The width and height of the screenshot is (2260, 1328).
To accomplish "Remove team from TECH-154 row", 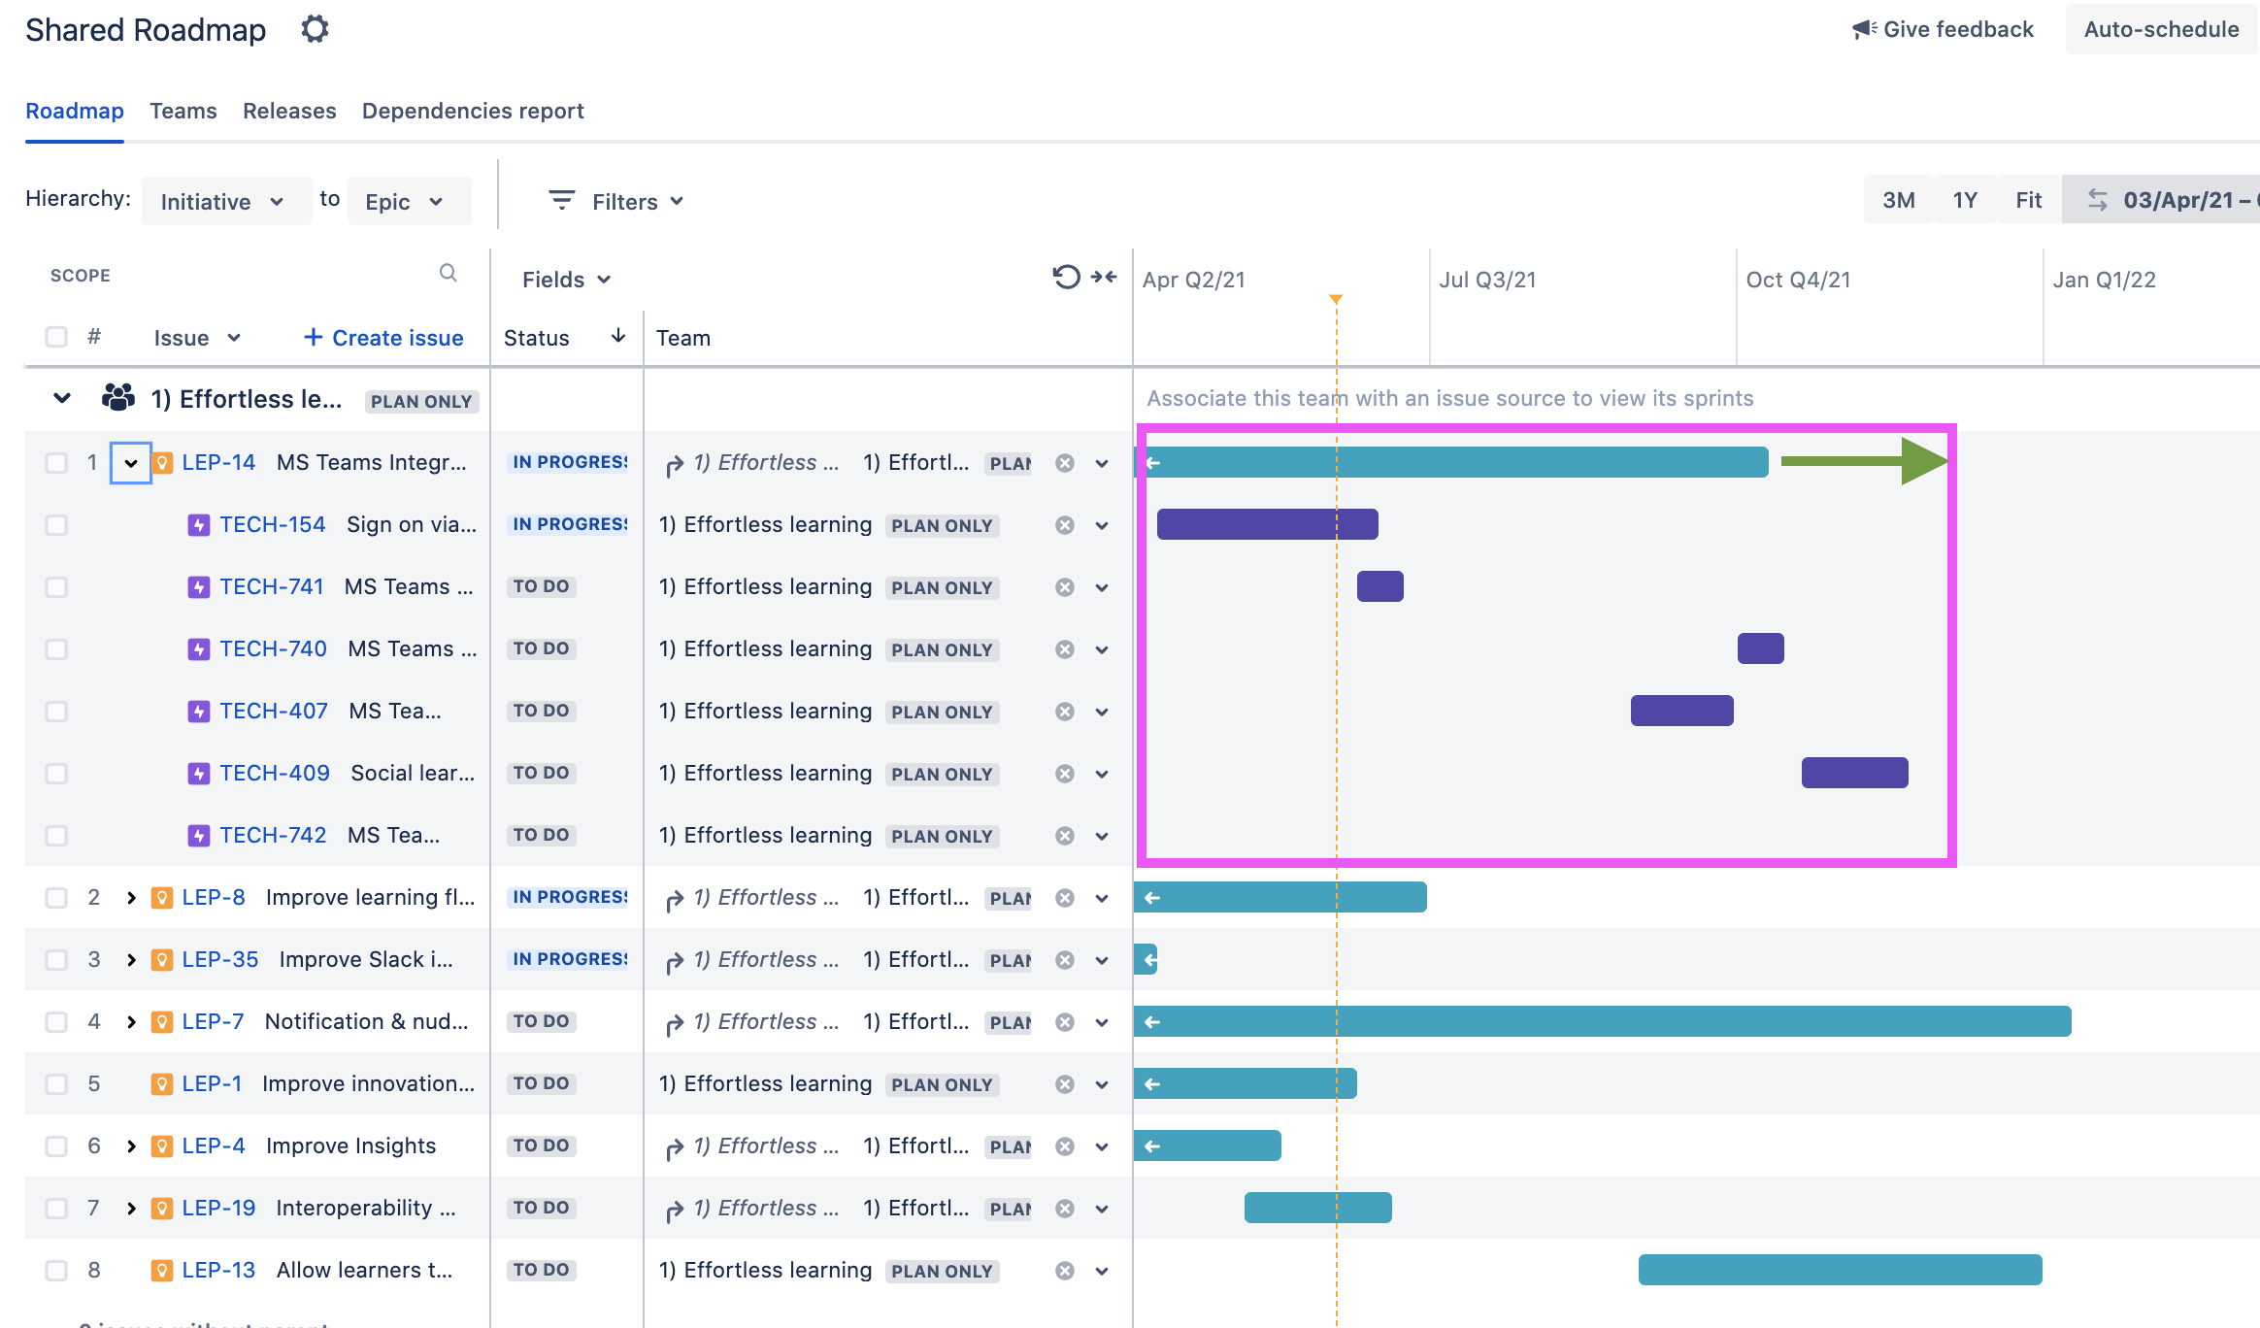I will 1065,525.
